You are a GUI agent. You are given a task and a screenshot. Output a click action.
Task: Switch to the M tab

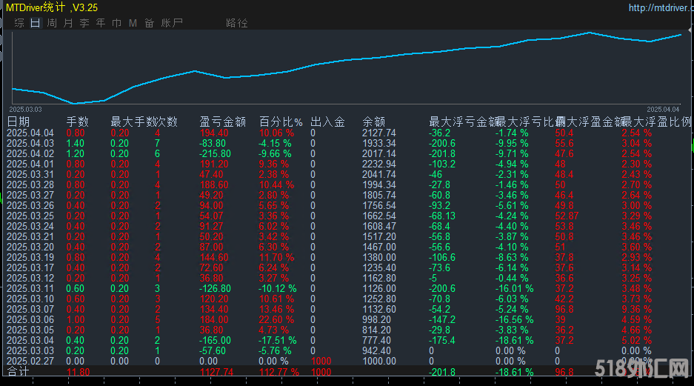(x=133, y=23)
